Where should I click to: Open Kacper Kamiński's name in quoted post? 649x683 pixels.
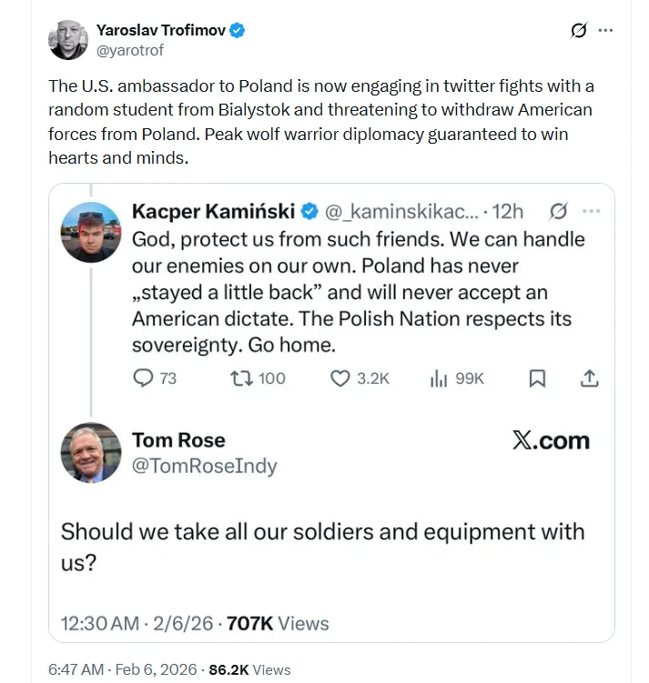[213, 212]
